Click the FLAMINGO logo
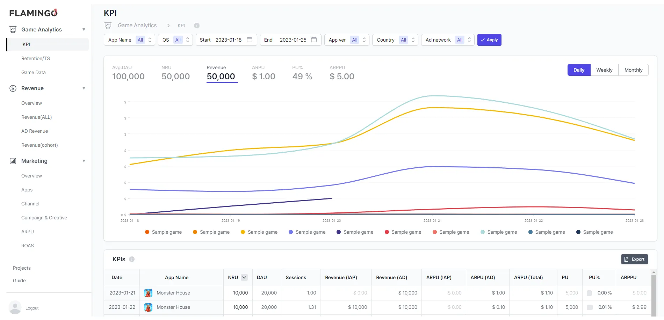 pos(34,13)
